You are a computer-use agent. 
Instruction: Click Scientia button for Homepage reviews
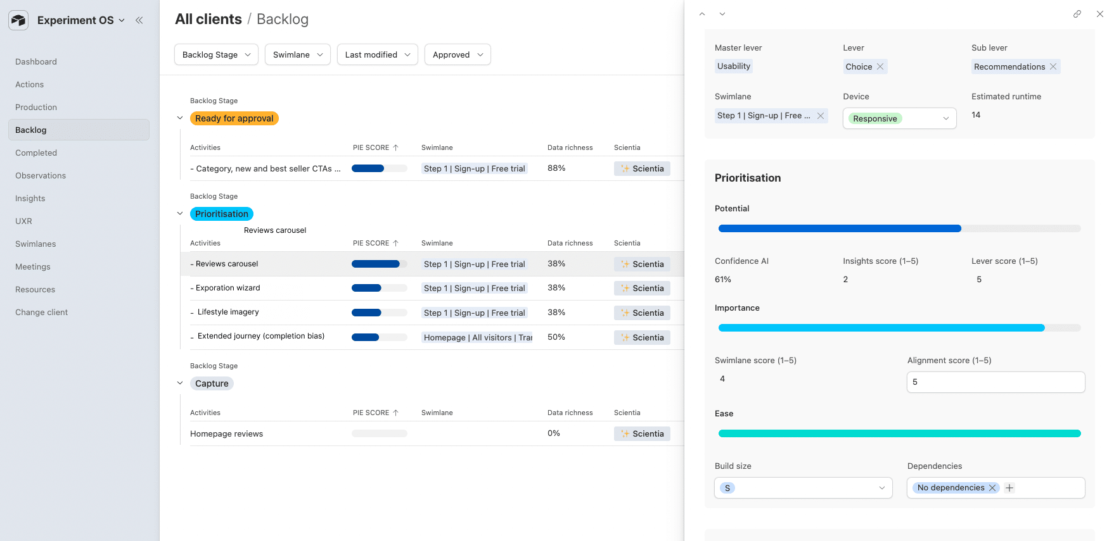click(x=642, y=433)
